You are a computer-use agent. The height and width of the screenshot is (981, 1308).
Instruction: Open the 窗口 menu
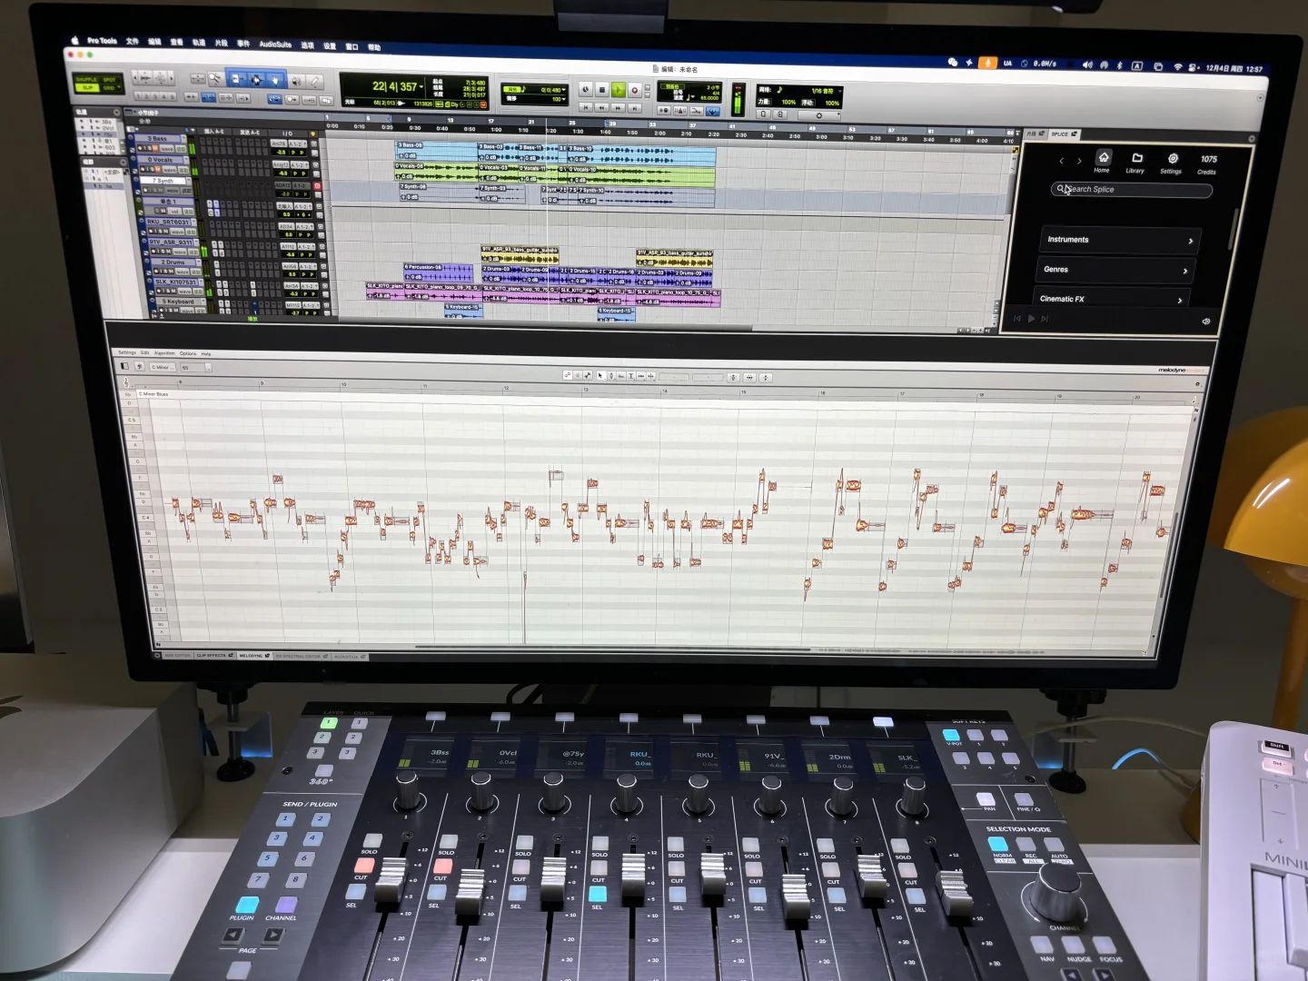[352, 46]
